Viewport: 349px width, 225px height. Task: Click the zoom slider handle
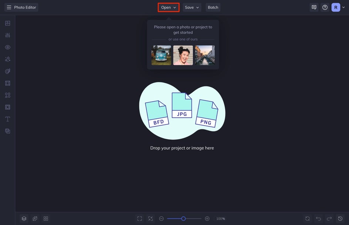click(183, 219)
